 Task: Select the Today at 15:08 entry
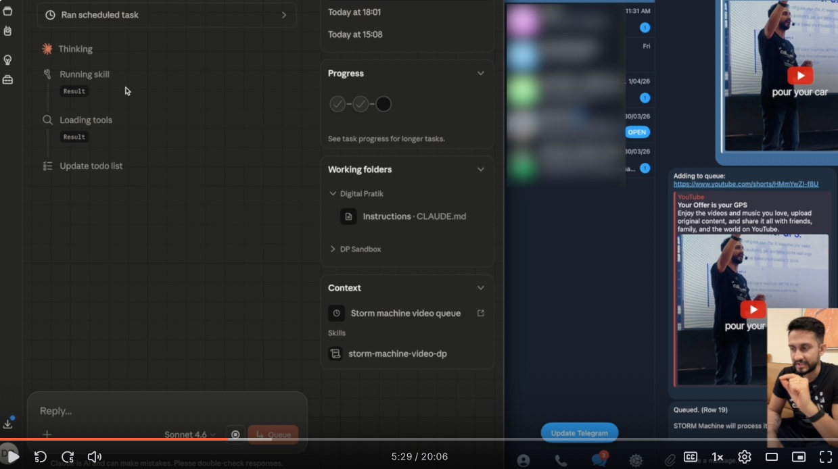[355, 34]
